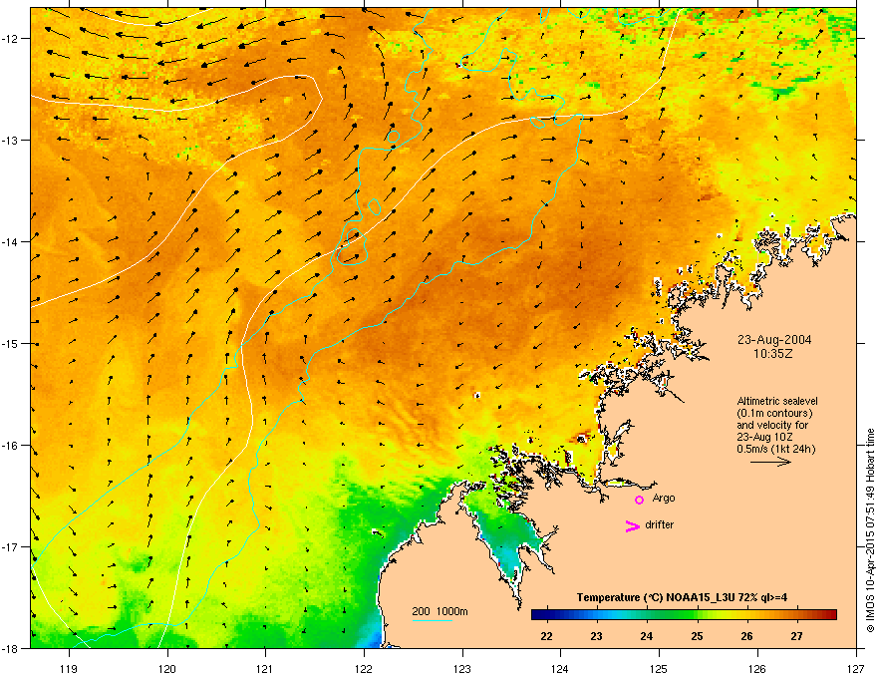Image resolution: width=877 pixels, height=678 pixels.
Task: Click the colorbar tick label 24
Action: [647, 636]
